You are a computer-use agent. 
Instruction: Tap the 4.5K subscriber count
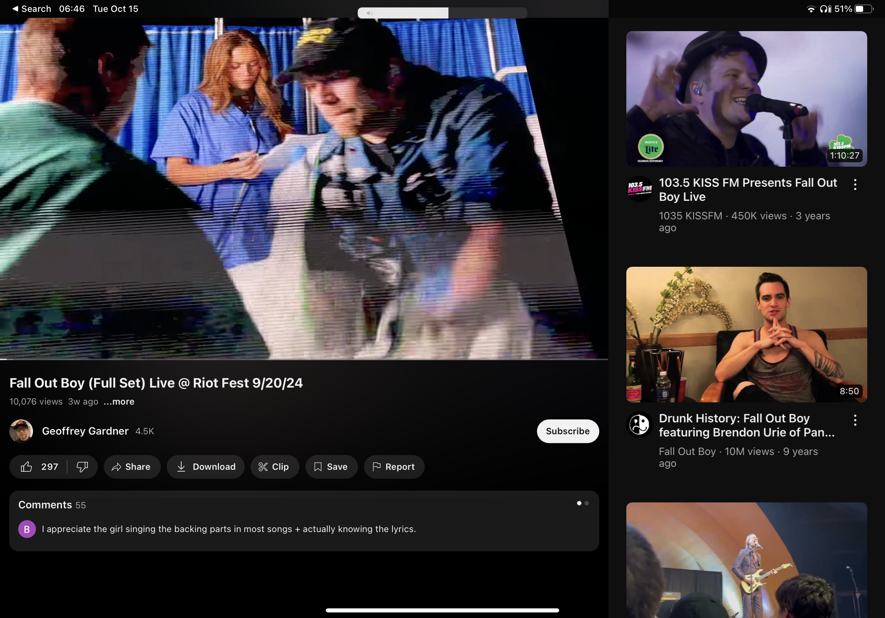click(x=145, y=431)
